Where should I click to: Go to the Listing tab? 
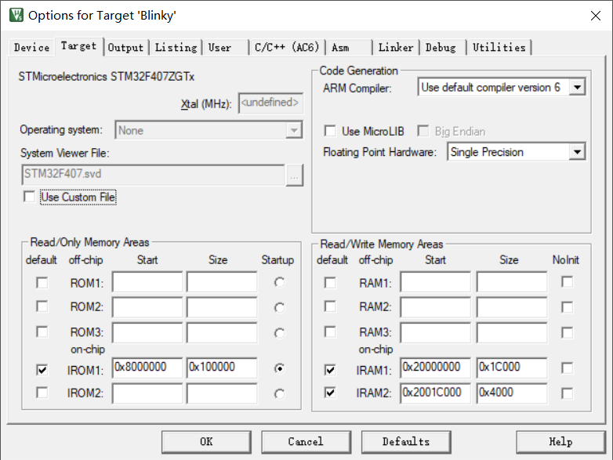coord(176,48)
